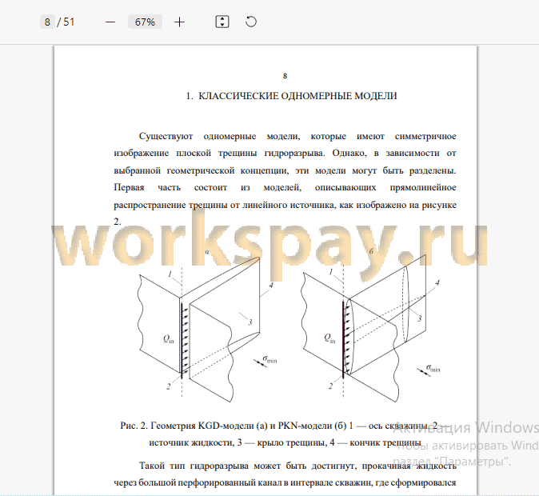Click the total page count text '/ 51'
Image resolution: width=539 pixels, height=496 pixels.
click(x=66, y=22)
